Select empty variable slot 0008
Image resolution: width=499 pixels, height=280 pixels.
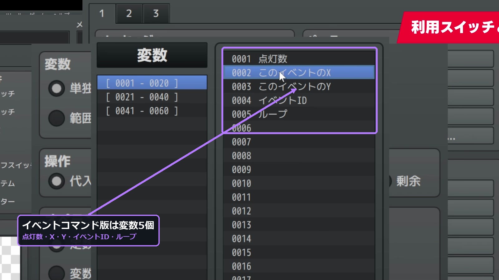pos(299,156)
